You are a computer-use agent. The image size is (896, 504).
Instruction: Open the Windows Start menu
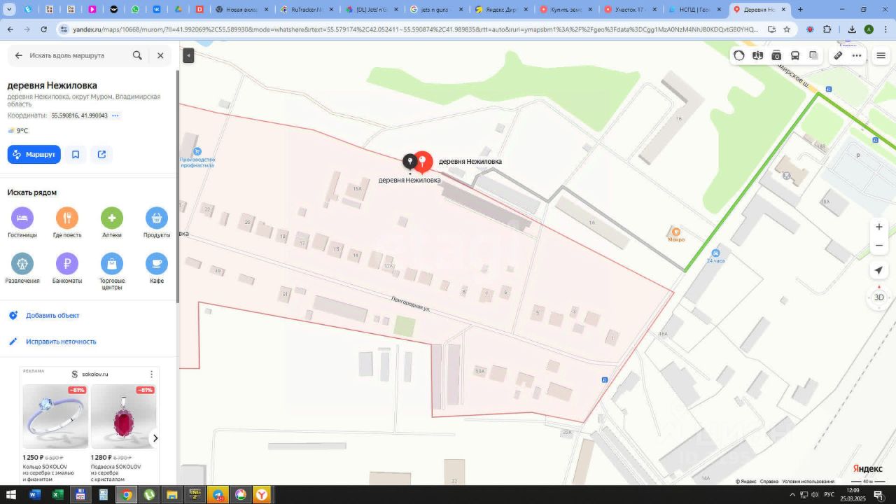11,495
